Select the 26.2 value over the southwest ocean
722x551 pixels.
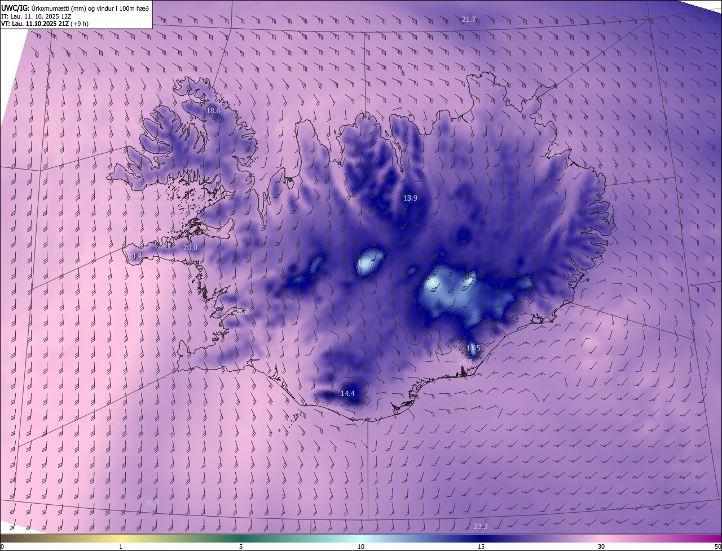point(152,503)
